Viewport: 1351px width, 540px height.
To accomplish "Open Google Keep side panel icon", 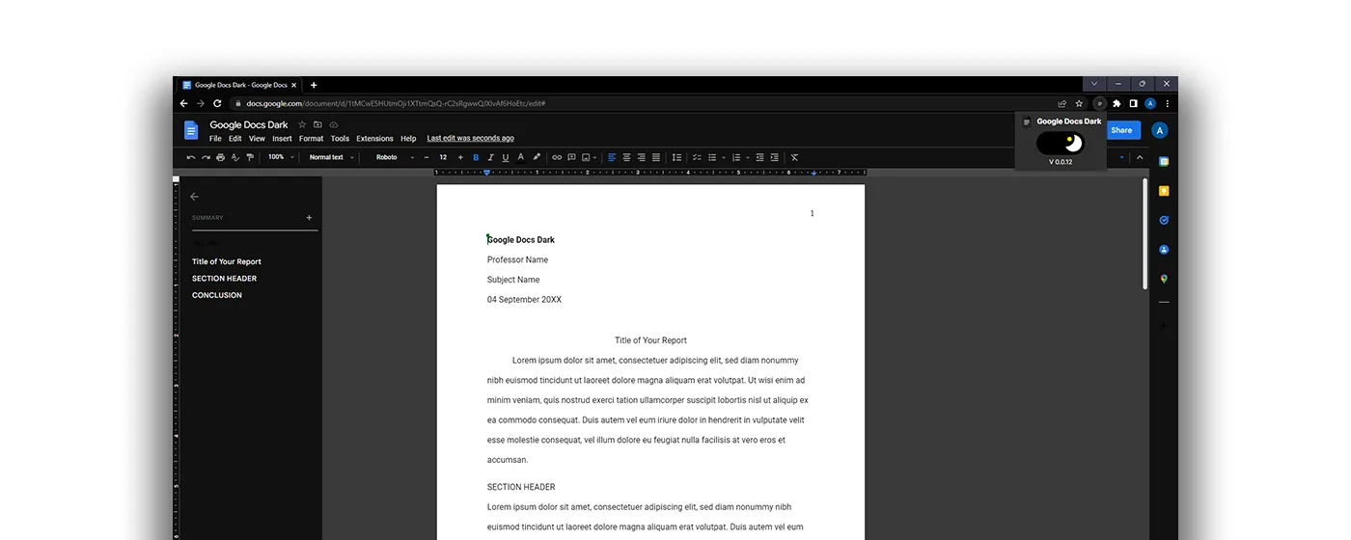I will pyautogui.click(x=1164, y=191).
